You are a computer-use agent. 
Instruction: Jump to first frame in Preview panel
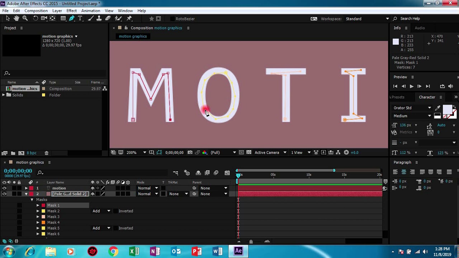[395, 86]
